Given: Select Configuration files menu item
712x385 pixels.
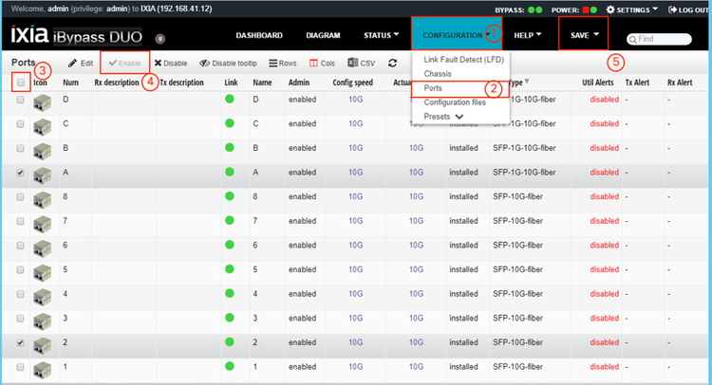Looking at the screenshot, I should pyautogui.click(x=455, y=102).
